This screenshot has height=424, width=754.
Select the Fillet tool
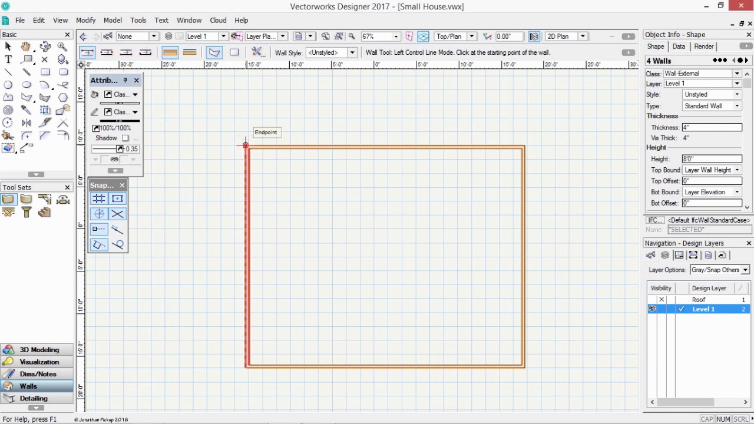coord(26,135)
